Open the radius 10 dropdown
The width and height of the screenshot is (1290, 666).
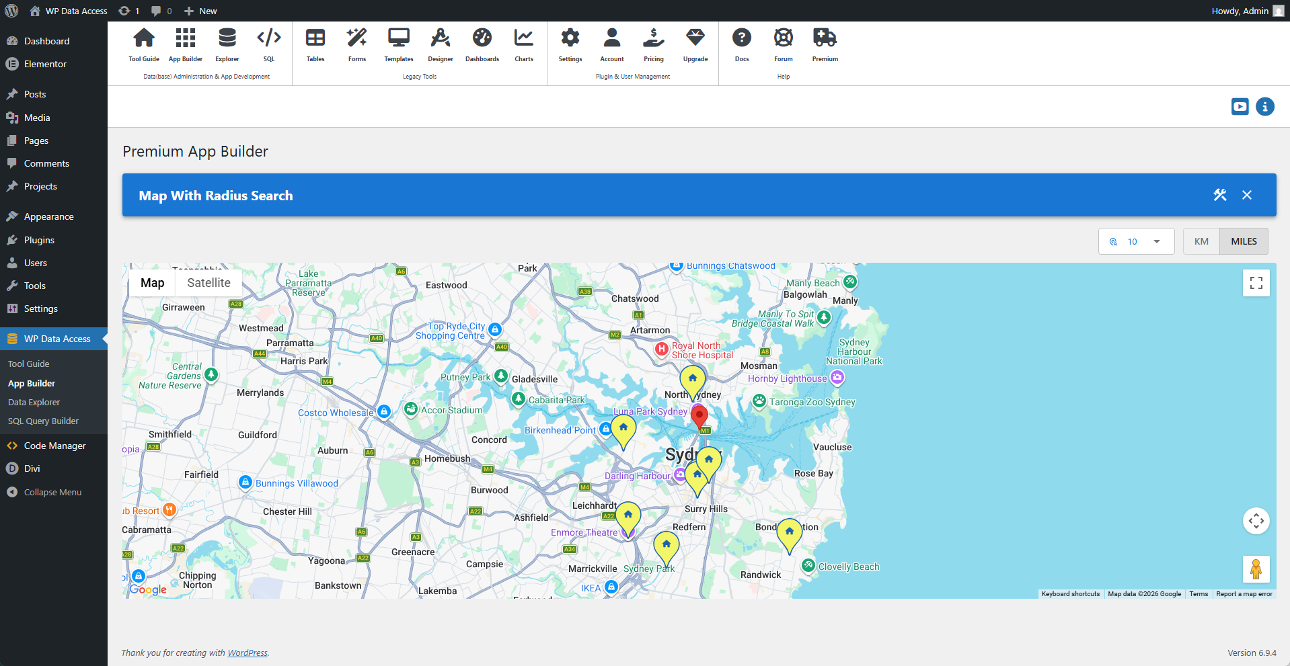[1136, 241]
